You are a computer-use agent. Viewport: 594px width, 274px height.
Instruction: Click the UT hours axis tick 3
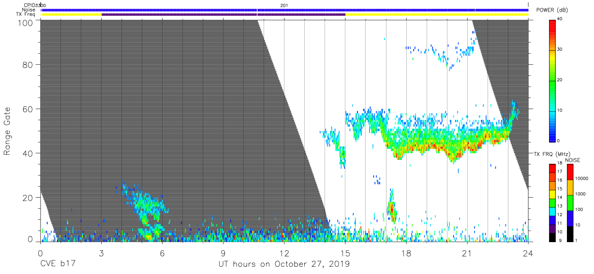(x=101, y=253)
